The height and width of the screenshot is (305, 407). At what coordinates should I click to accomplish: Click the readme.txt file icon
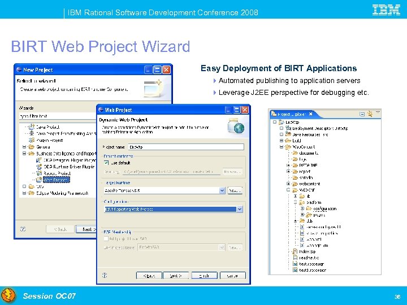click(x=295, y=258)
